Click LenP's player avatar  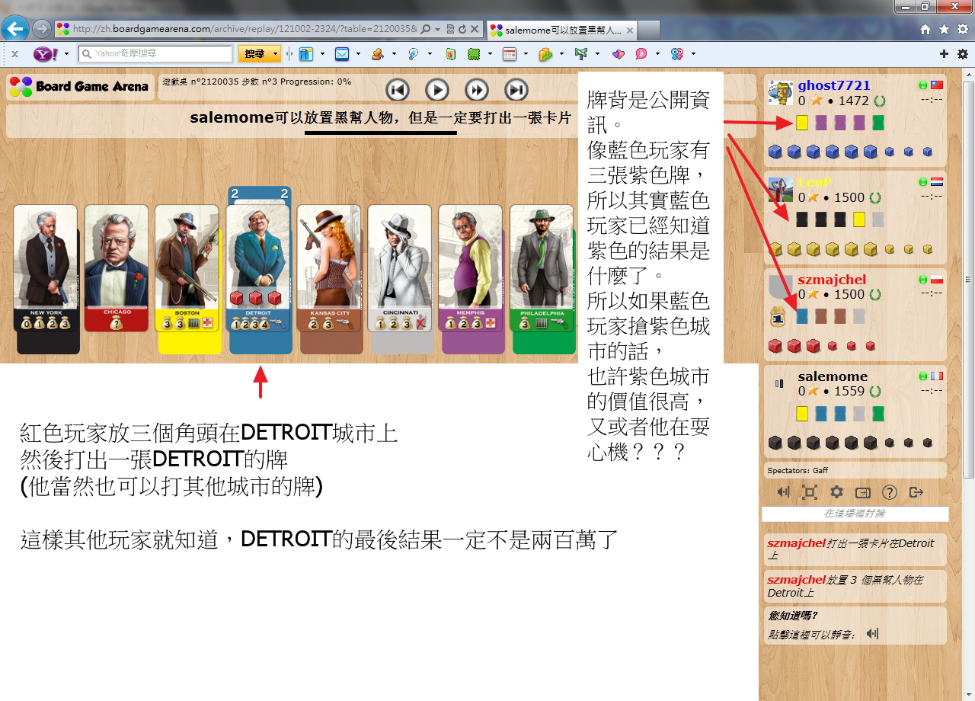[781, 190]
